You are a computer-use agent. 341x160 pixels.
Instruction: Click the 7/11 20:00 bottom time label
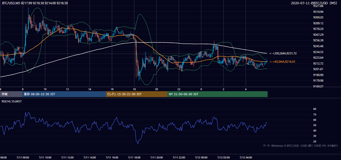click(x=157, y=157)
